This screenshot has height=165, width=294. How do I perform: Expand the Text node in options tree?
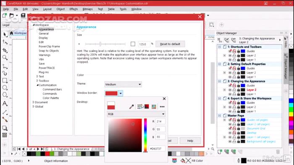point(37,76)
